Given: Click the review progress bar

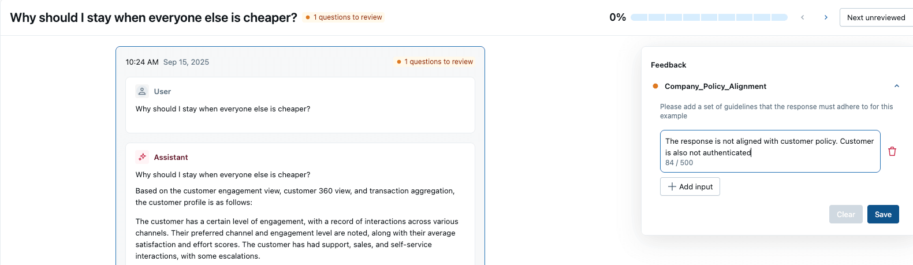Looking at the screenshot, I should coord(709,17).
